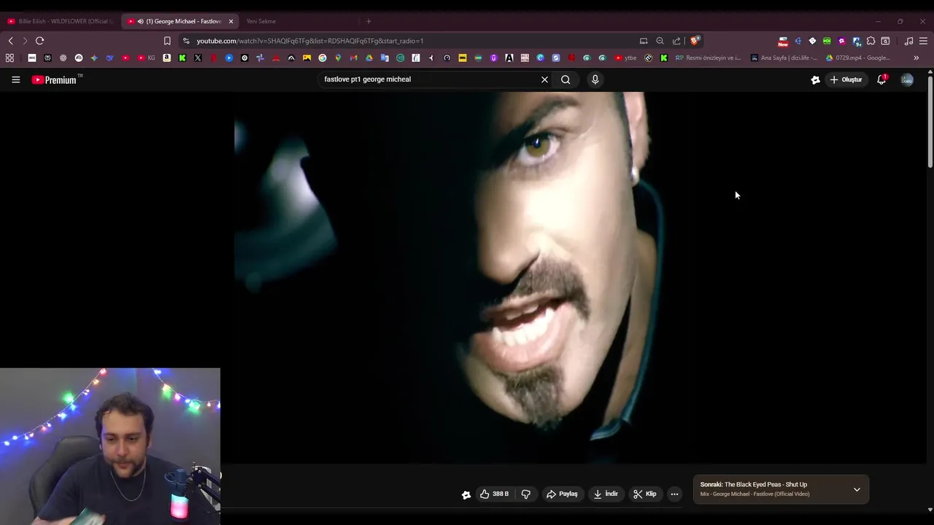Download the video with İndir
934x525 pixels.
(606, 494)
